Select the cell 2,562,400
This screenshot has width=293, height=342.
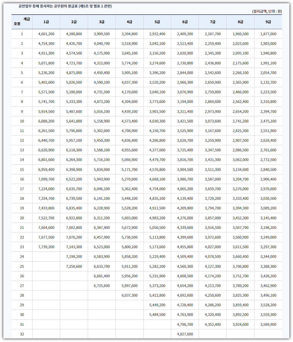coord(240,102)
